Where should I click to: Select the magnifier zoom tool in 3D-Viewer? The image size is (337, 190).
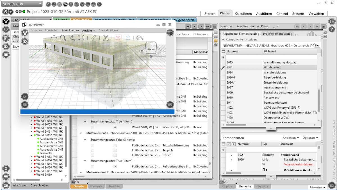pyautogui.click(x=63, y=38)
